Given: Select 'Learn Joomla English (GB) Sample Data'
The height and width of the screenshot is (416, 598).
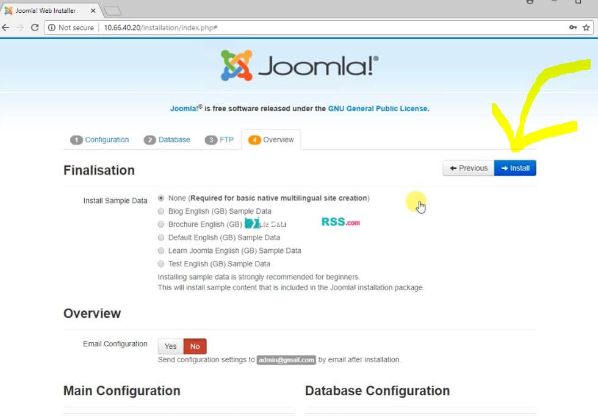Looking at the screenshot, I should tap(160, 250).
